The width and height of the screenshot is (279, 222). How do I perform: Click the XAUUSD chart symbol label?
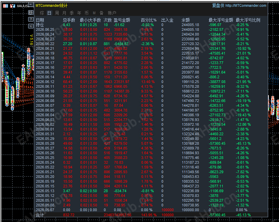click(23, 6)
